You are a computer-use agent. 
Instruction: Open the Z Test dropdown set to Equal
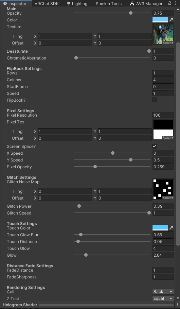point(163,298)
